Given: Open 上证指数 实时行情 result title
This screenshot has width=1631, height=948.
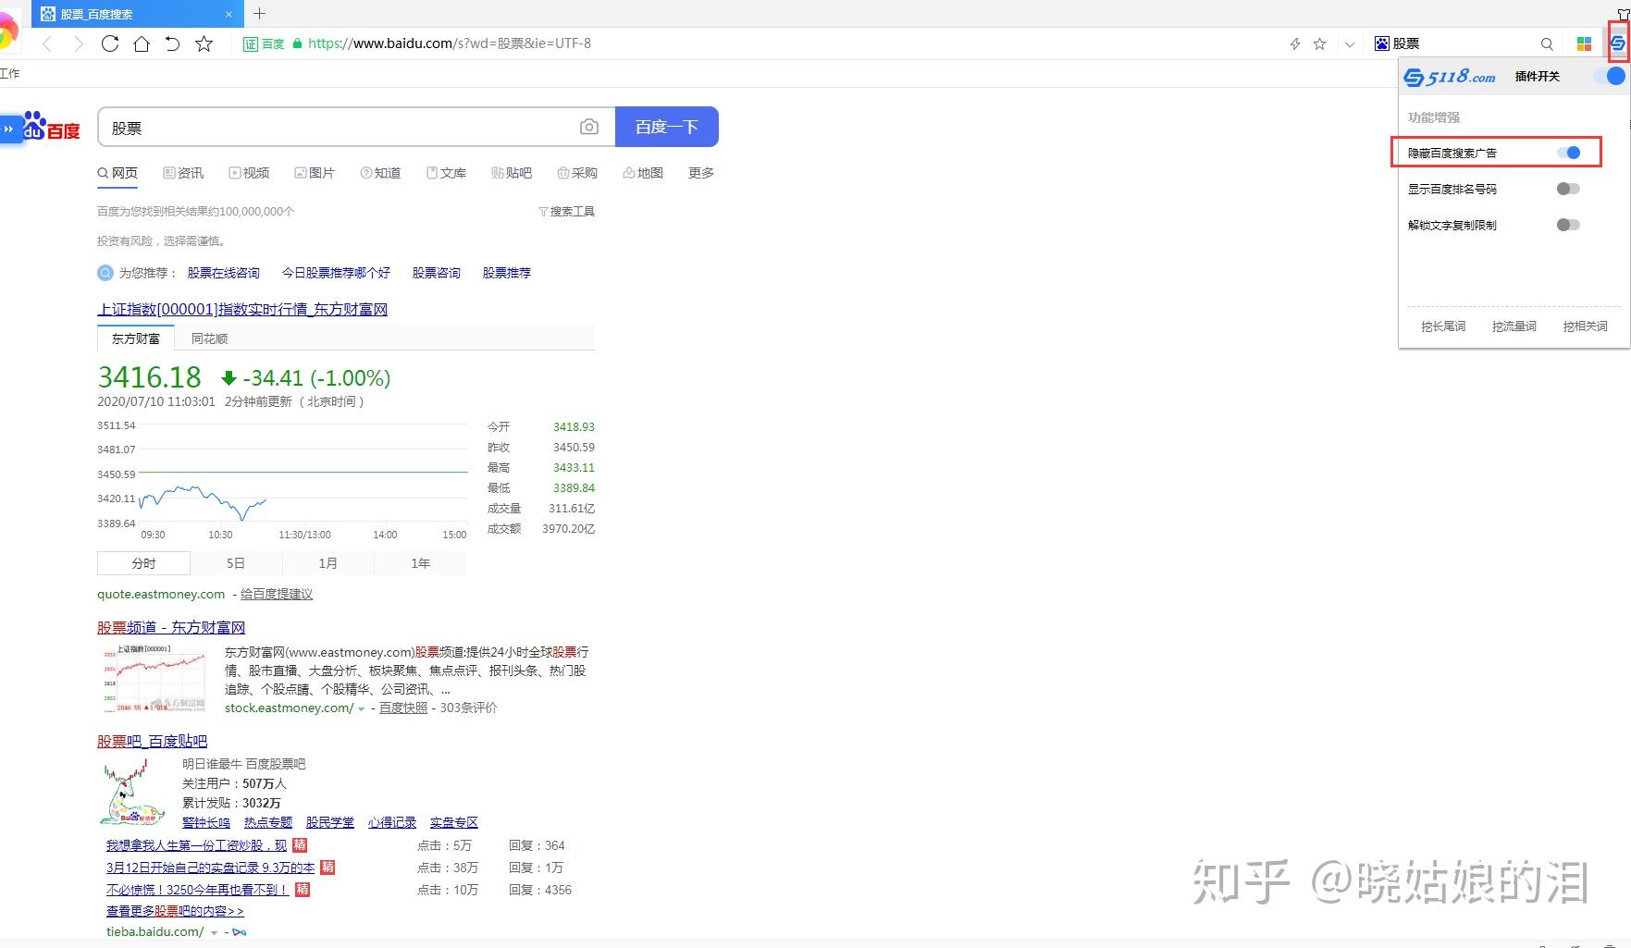Looking at the screenshot, I should click(242, 309).
